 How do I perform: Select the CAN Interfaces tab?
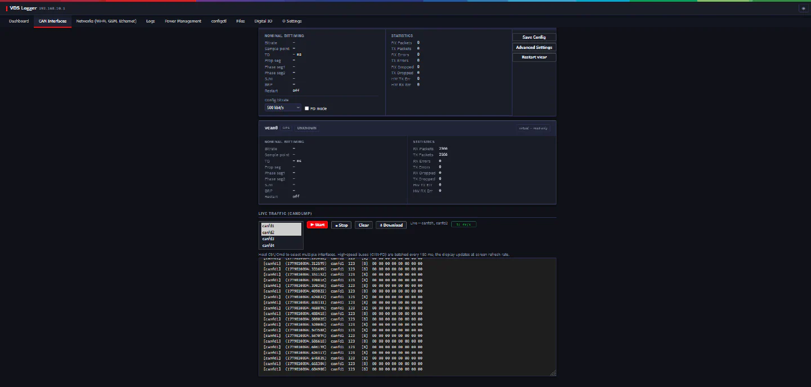pyautogui.click(x=52, y=21)
